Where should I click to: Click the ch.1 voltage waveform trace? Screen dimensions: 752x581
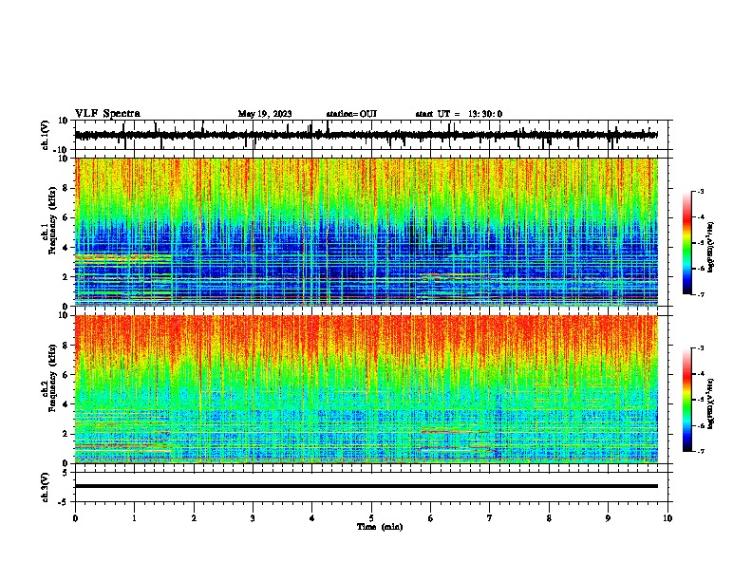pos(366,135)
